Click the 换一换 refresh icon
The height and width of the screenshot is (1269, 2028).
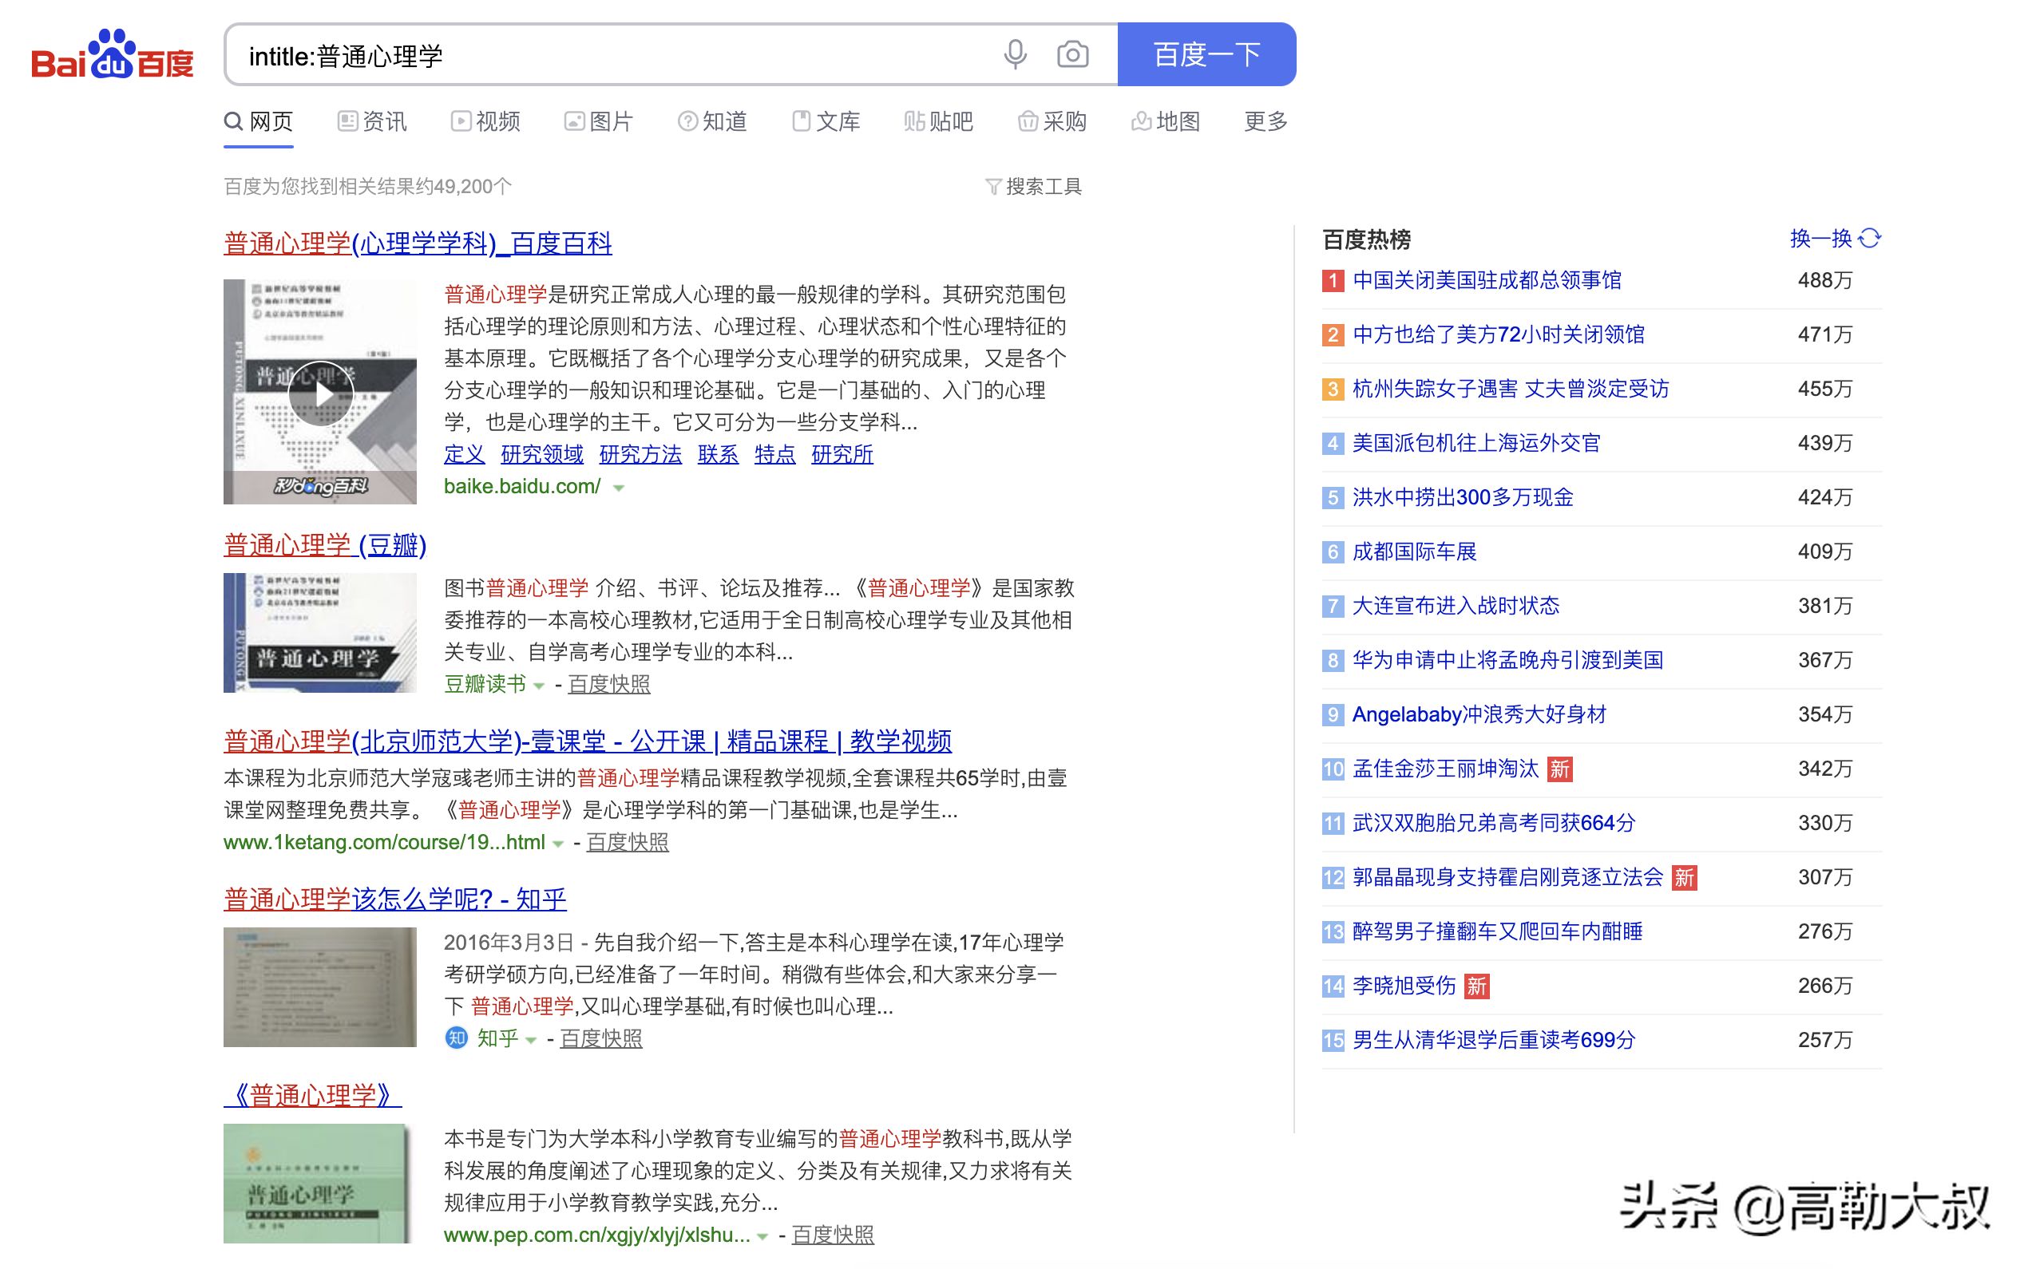pyautogui.click(x=1869, y=239)
